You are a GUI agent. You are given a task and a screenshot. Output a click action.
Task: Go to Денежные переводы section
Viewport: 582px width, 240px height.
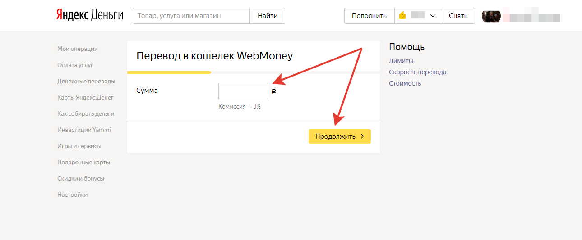pyautogui.click(x=86, y=81)
